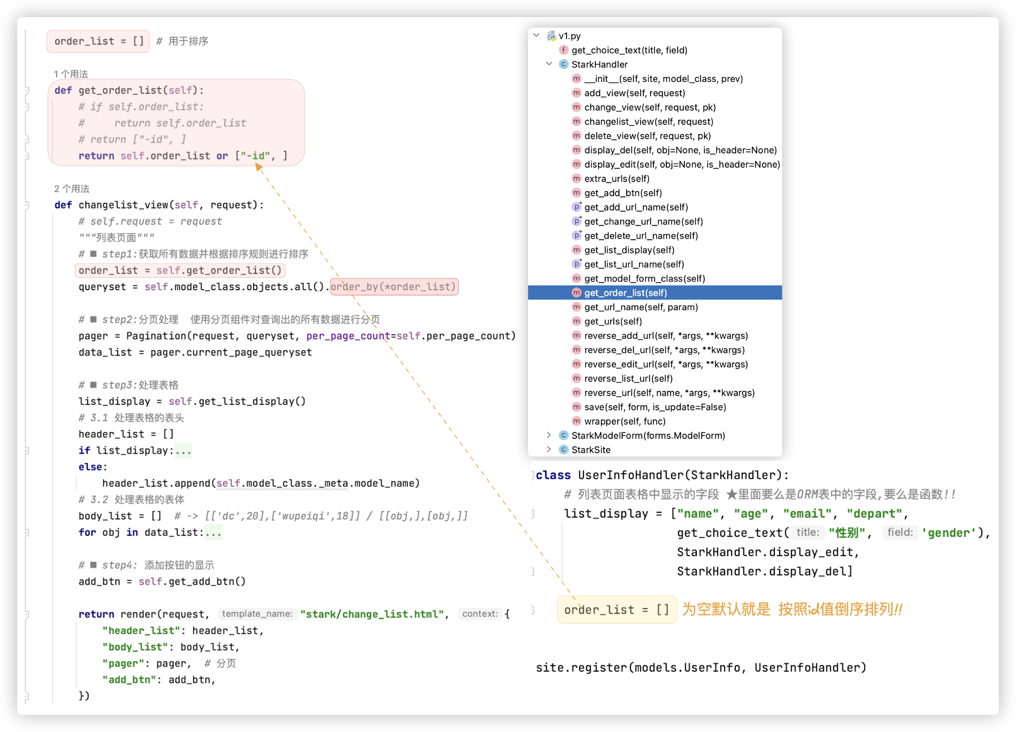Image resolution: width=1016 pixels, height=732 pixels.
Task: Click the StarkSite class icon
Action: [x=564, y=449]
